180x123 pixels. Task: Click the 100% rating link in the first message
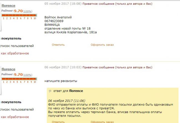(x=27, y=11)
